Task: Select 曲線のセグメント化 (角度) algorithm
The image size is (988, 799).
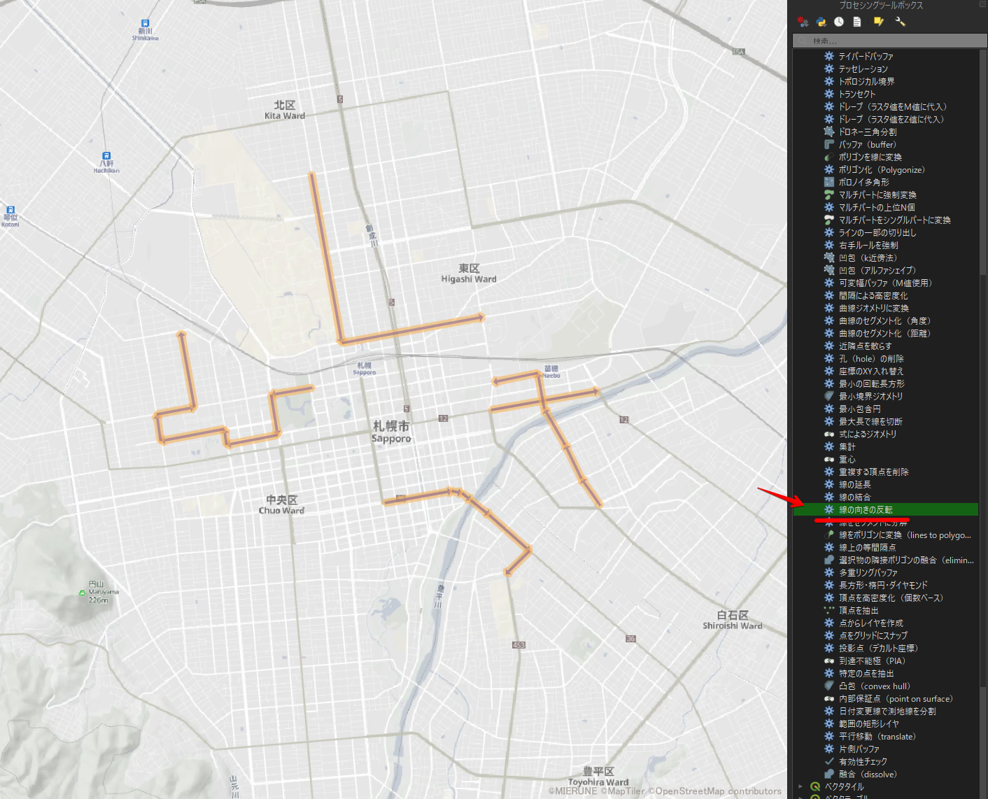Action: [885, 321]
